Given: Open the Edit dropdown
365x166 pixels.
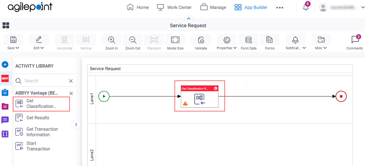Looking at the screenshot, I should point(39,43).
